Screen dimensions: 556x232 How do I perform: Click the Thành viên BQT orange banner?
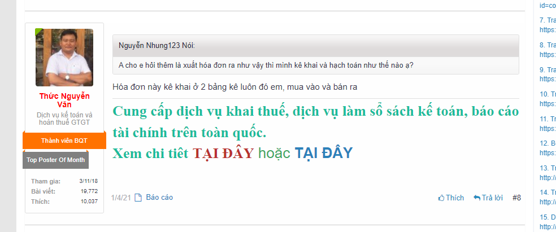pyautogui.click(x=64, y=141)
